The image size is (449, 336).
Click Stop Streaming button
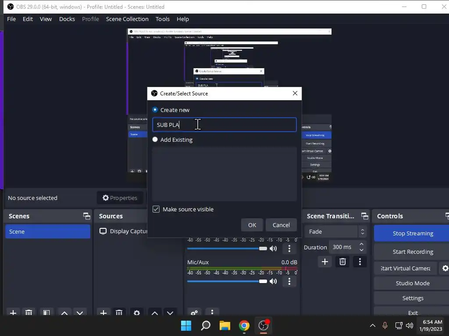coord(413,233)
